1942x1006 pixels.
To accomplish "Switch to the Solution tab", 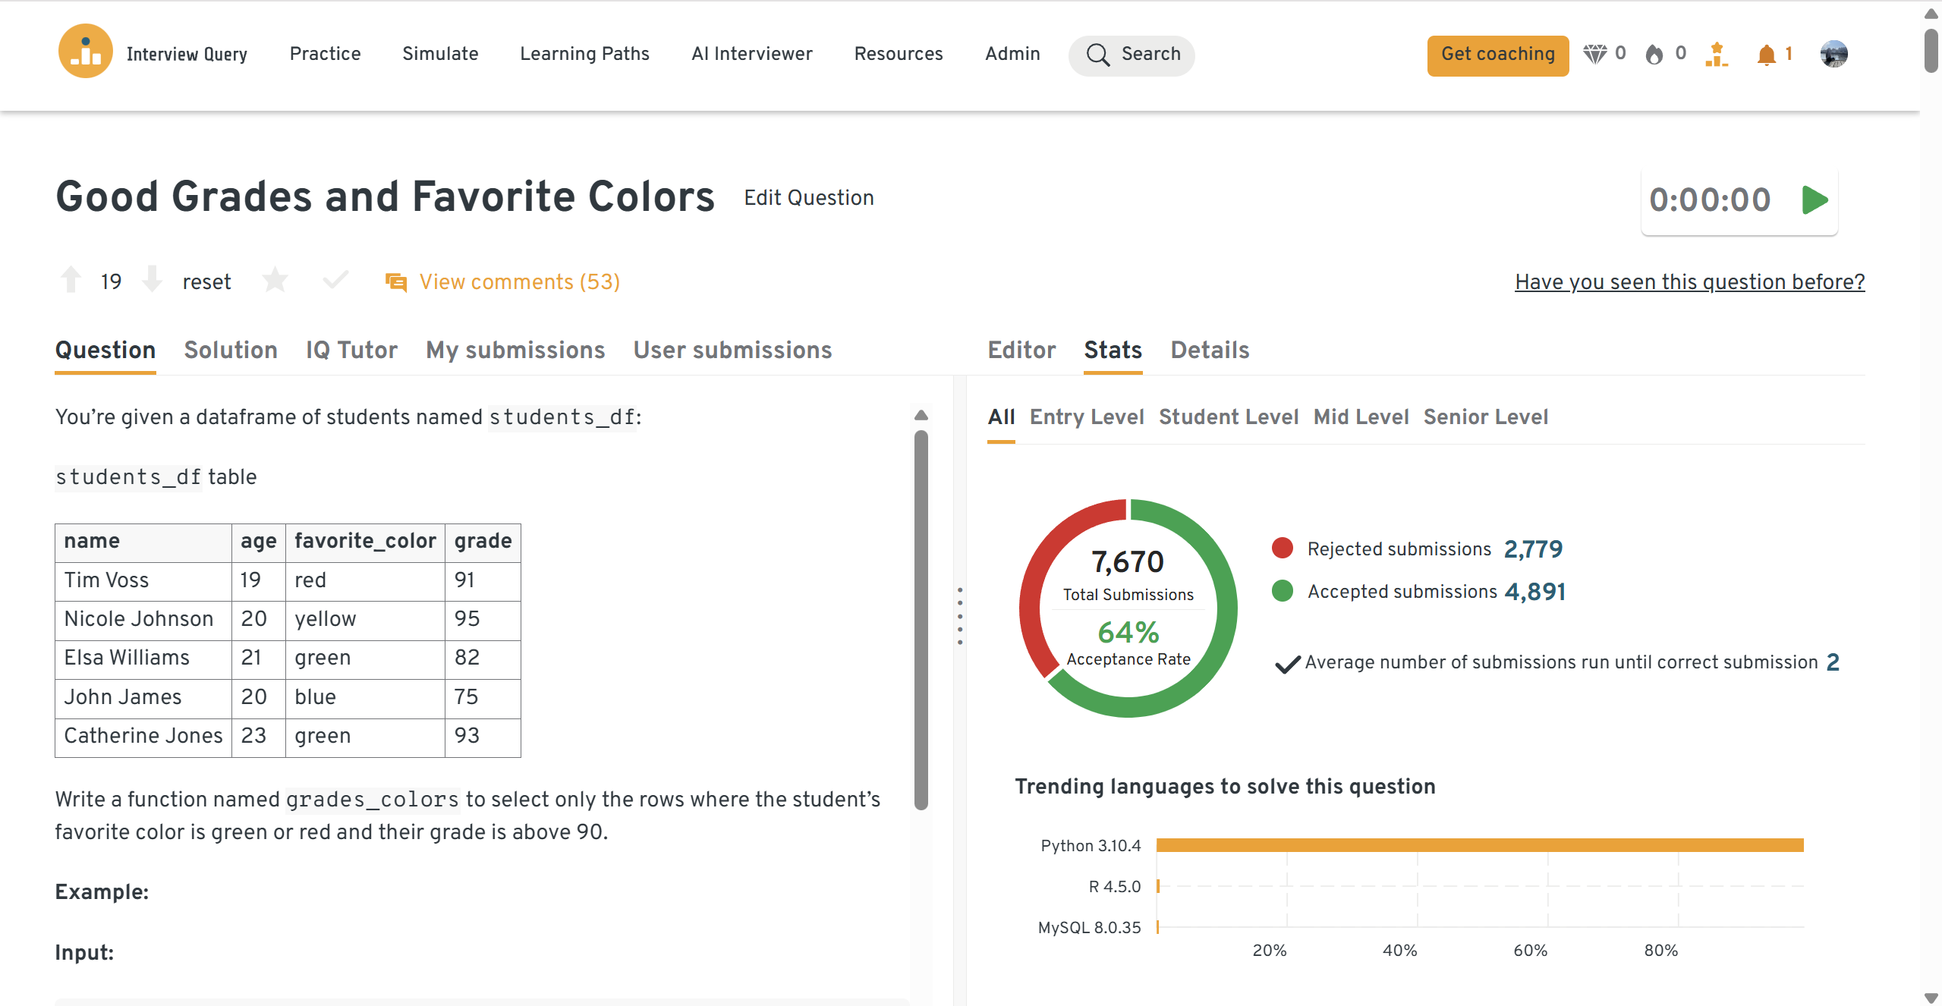I will [231, 350].
